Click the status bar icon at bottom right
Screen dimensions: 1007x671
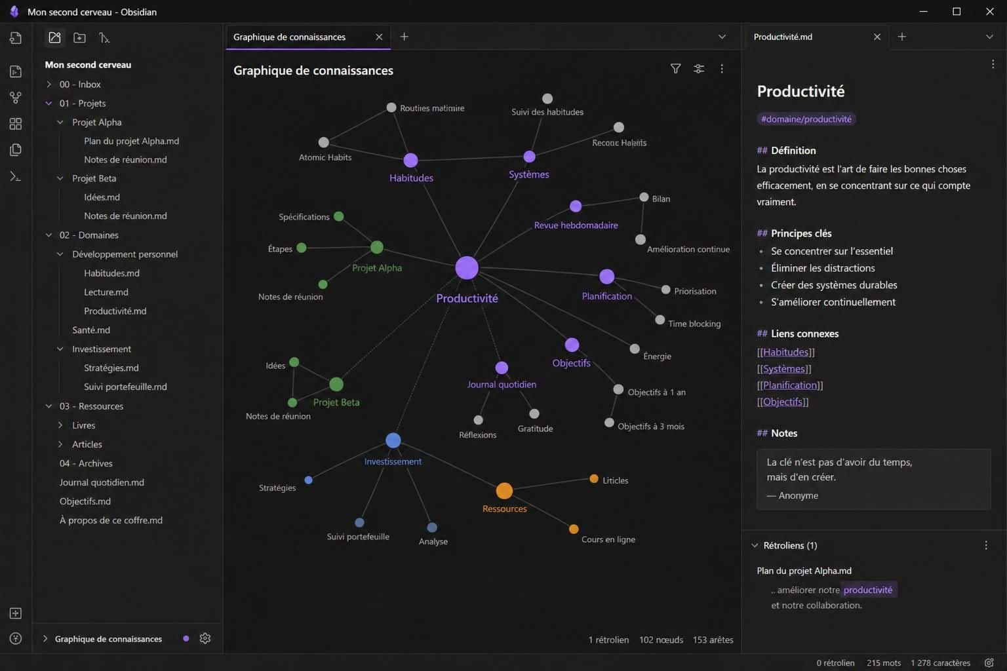tap(989, 662)
